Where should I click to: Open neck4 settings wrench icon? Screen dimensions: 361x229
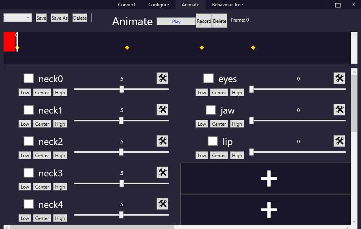click(162, 204)
